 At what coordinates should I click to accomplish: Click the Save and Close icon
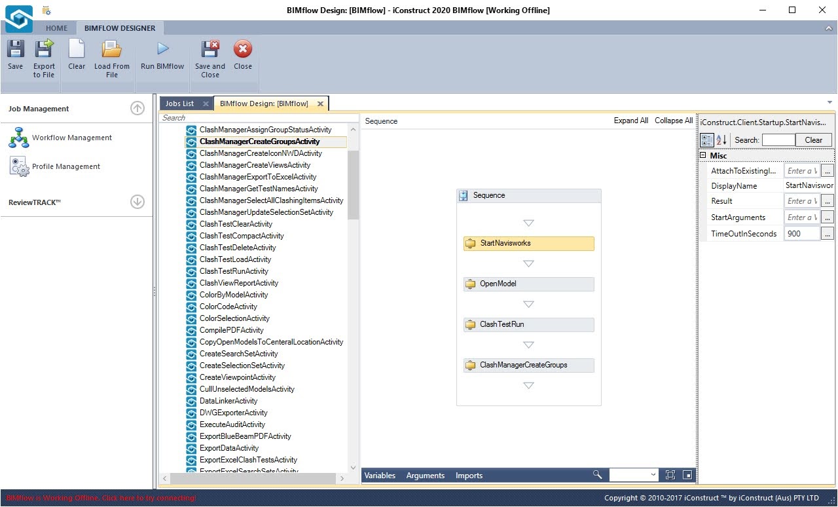(209, 50)
